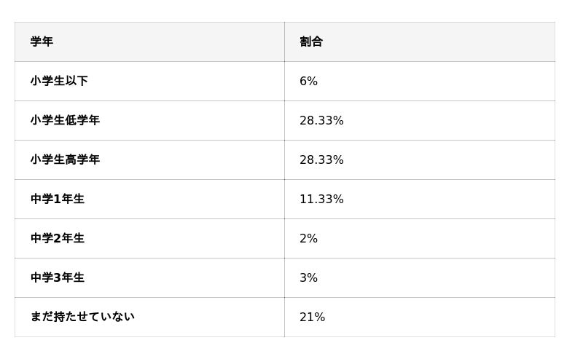583x359 pixels.
Task: Click the column divider in the まだ持たせていない row
Action: pyautogui.click(x=284, y=317)
